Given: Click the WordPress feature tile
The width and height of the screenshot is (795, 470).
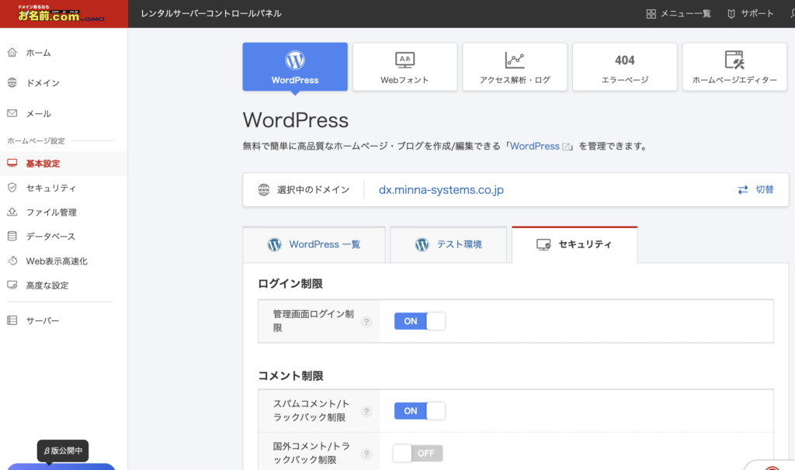Looking at the screenshot, I should pyautogui.click(x=295, y=67).
